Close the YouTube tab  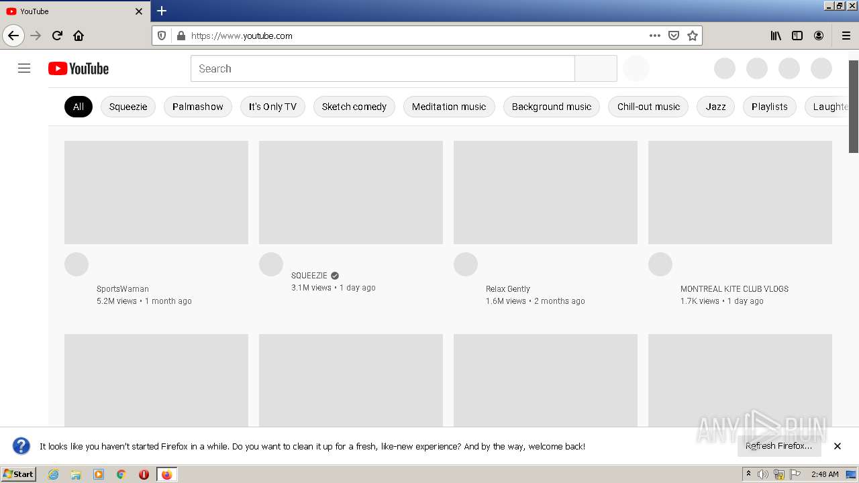[x=139, y=11]
